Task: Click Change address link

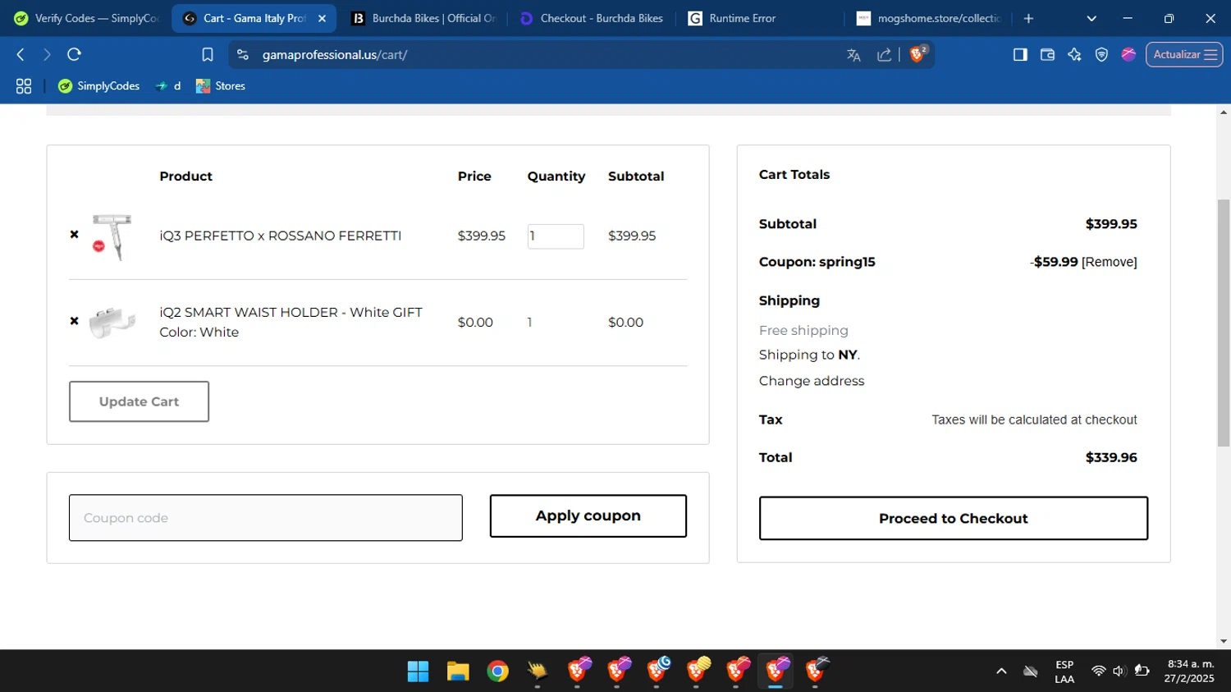Action: 812,381
